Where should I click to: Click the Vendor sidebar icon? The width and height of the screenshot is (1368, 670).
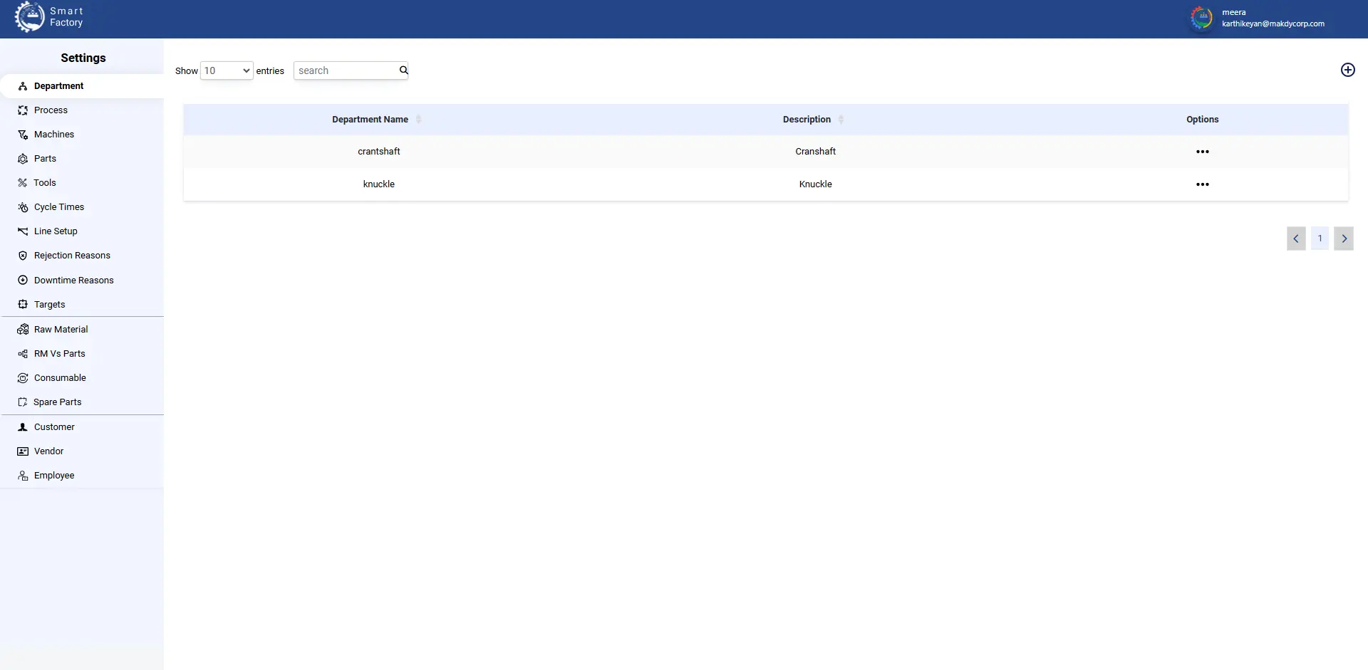coord(23,451)
